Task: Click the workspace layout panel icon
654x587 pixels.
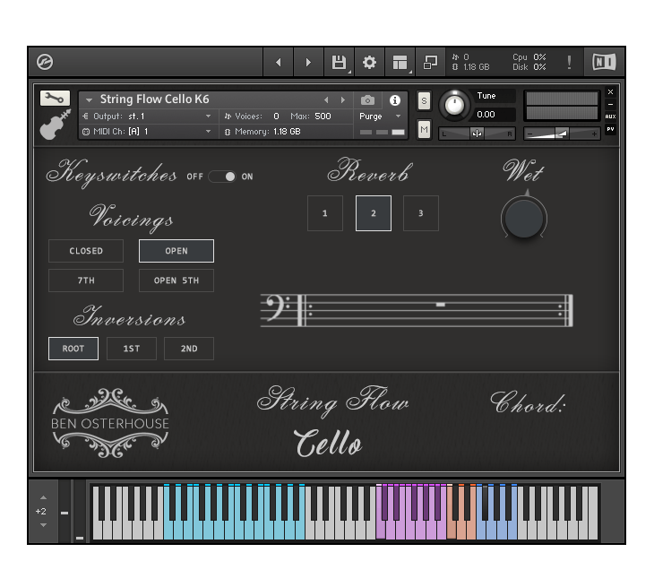Action: click(x=400, y=62)
